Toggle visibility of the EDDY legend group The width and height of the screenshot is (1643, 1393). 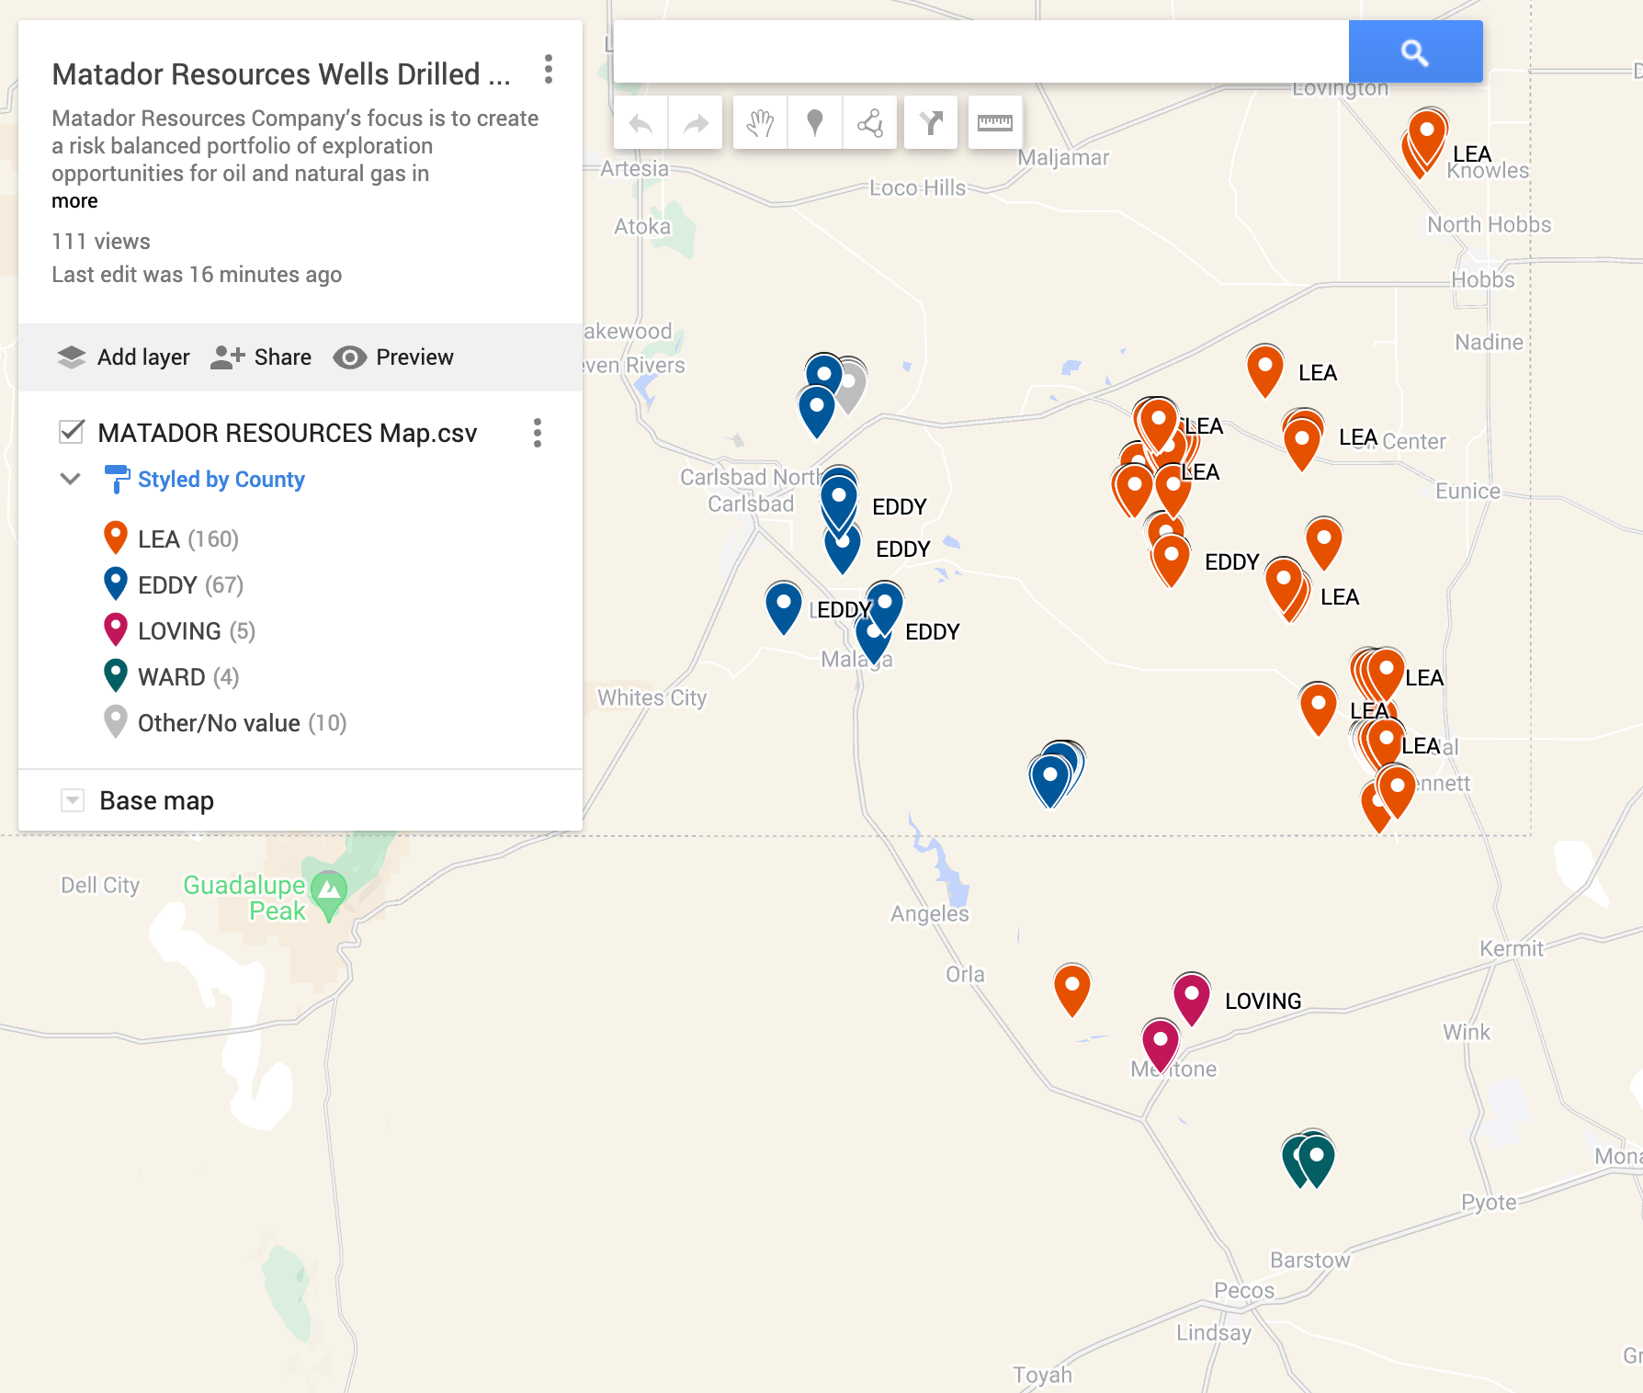click(x=114, y=583)
